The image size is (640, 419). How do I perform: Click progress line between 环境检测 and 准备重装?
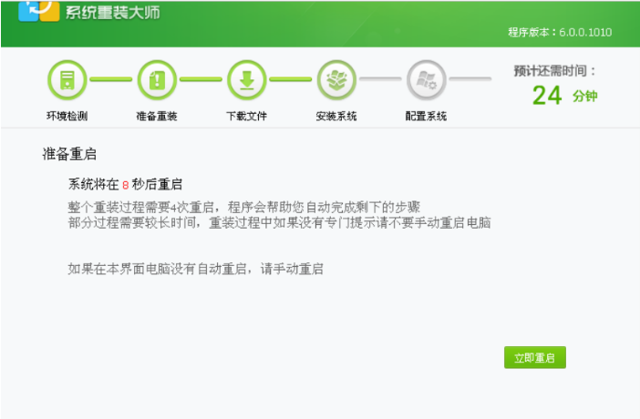coord(111,79)
